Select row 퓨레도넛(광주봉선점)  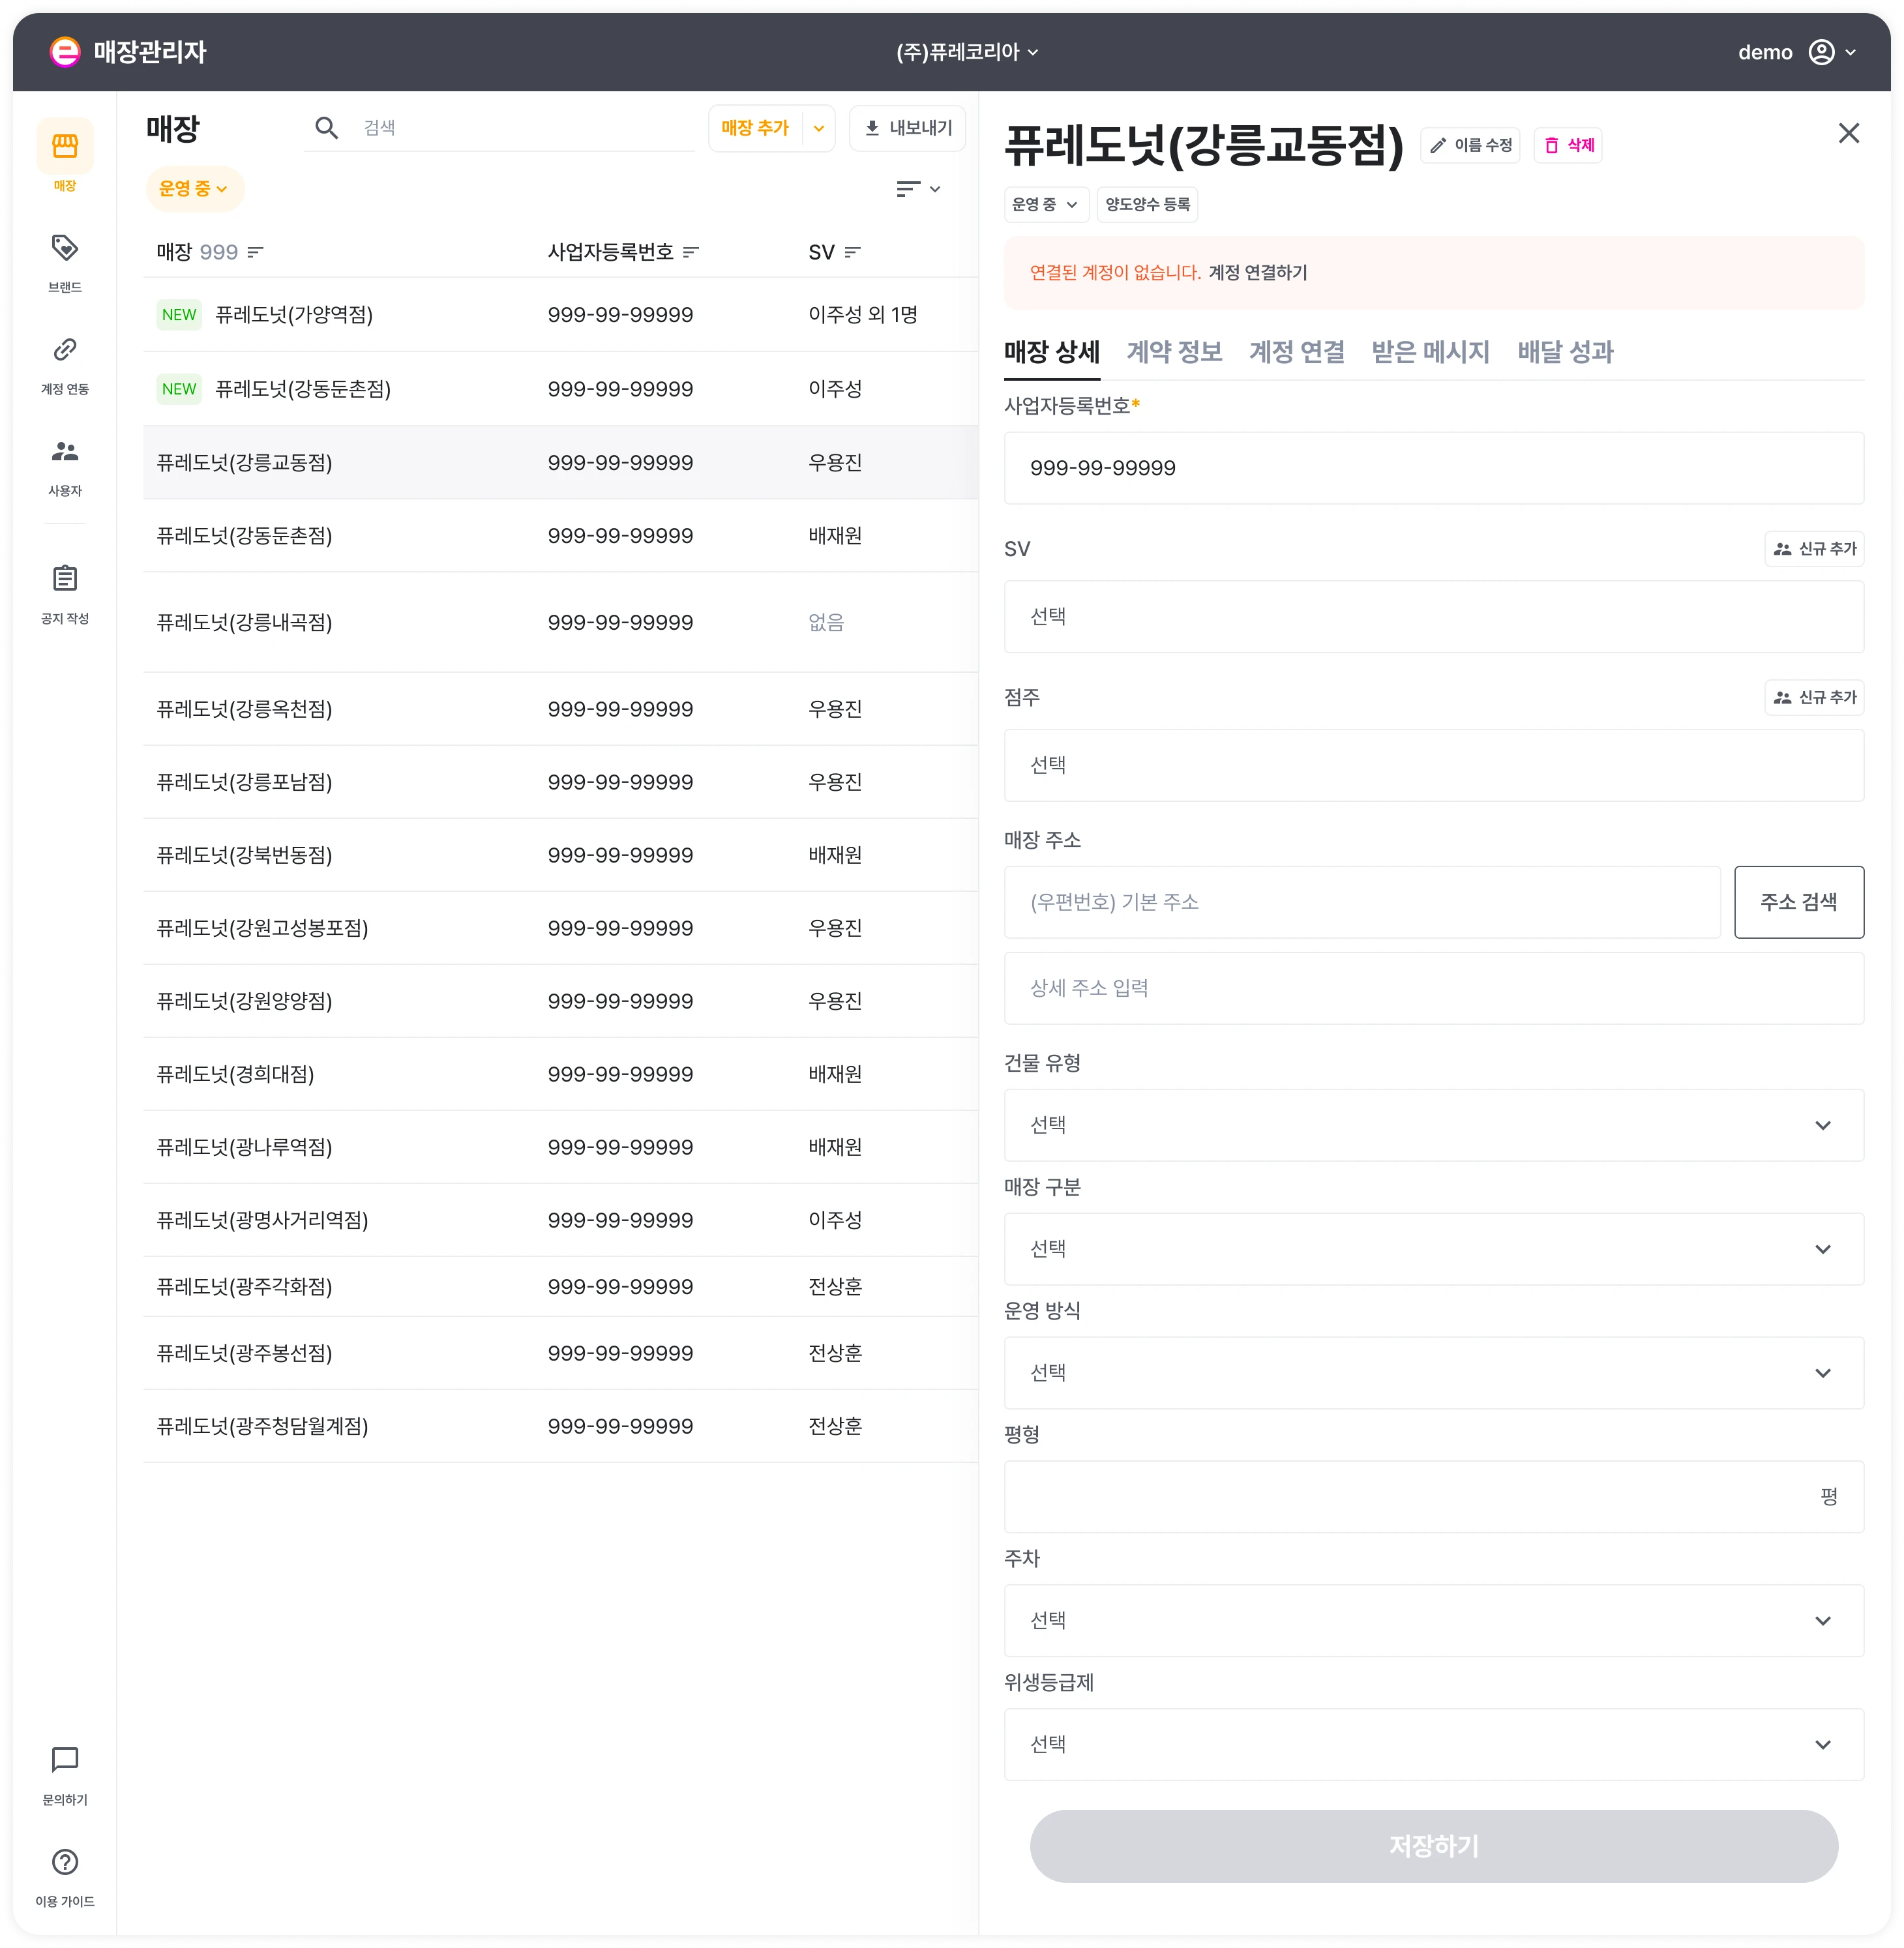[x=560, y=1353]
